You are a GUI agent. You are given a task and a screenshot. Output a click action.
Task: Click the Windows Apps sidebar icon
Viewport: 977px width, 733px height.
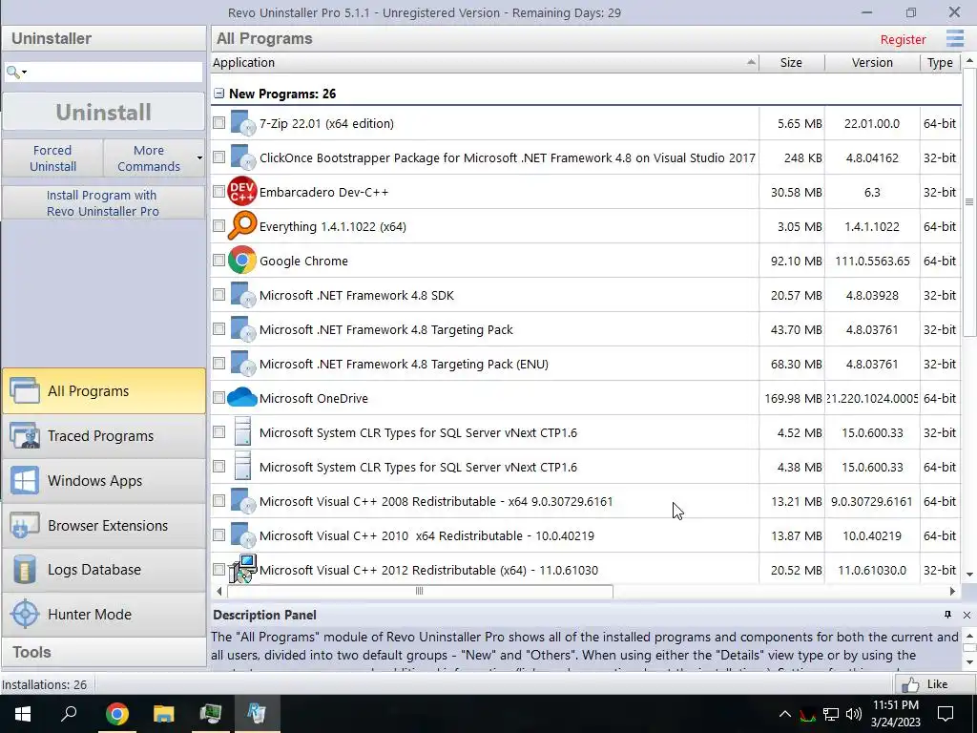pyautogui.click(x=25, y=481)
